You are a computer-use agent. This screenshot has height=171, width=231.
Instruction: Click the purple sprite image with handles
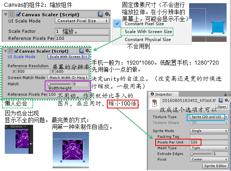coord(72,150)
